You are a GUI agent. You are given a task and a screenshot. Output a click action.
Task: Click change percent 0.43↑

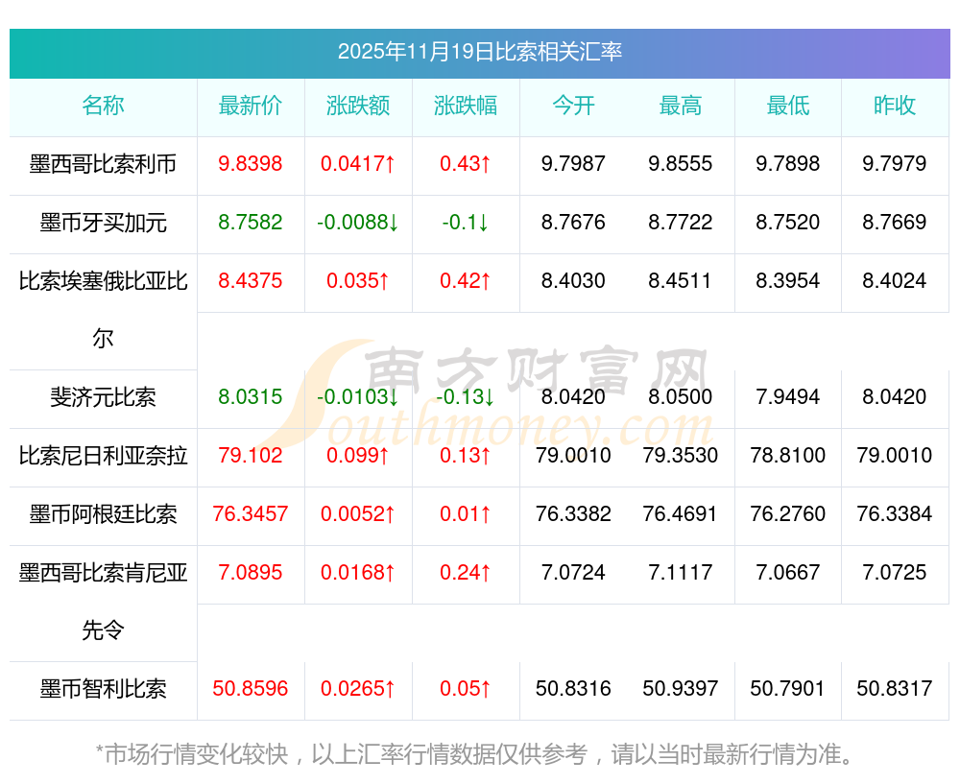pyautogui.click(x=466, y=164)
